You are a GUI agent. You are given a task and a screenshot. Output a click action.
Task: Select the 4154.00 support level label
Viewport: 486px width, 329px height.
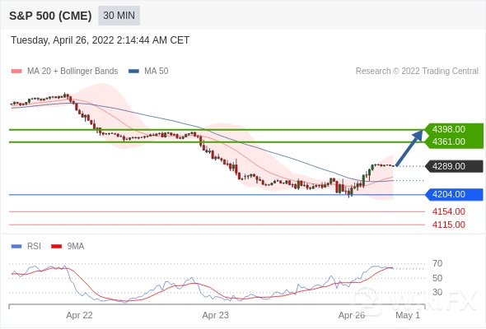point(449,211)
